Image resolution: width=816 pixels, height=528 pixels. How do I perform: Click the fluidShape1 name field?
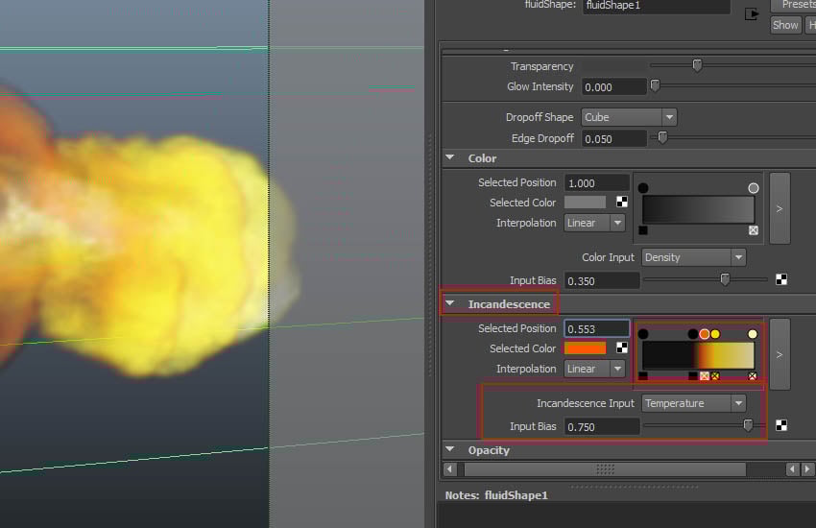pos(656,6)
